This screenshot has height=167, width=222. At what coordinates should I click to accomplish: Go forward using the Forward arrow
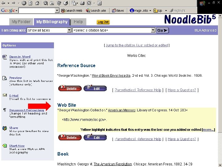pos(14,3)
